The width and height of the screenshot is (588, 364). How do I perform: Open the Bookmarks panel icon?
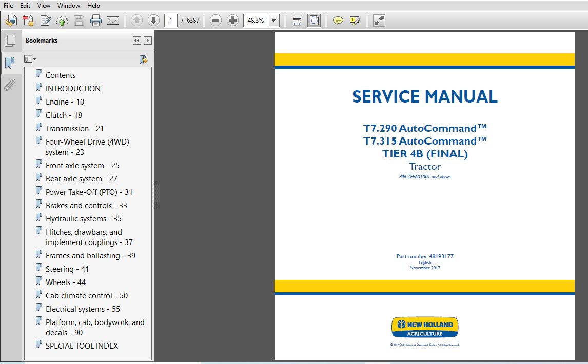click(10, 63)
